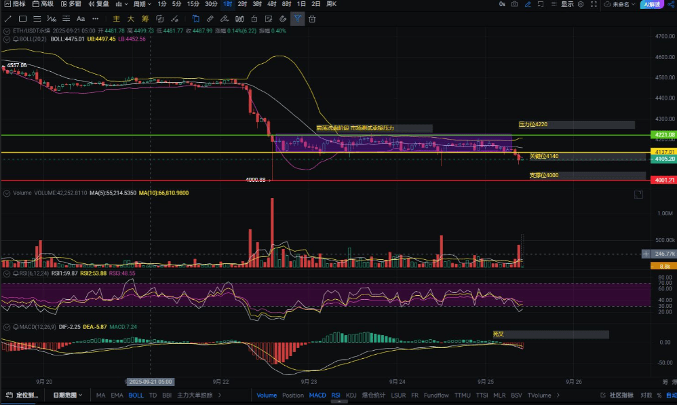Select the trend line drawing tool
Image resolution: width=677 pixels, height=405 pixels.
7,19
